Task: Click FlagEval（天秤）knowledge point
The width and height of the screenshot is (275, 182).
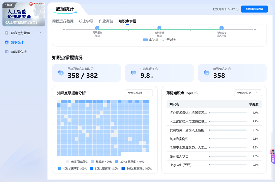Action: coord(181,165)
